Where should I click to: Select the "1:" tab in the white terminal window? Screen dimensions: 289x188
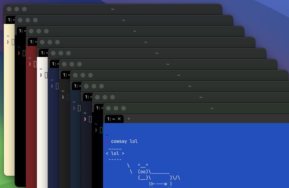(43, 53)
